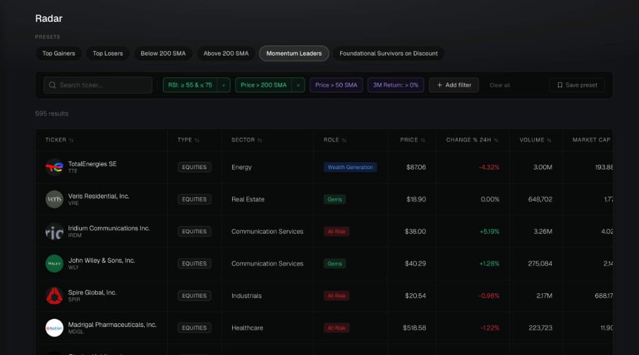Click the -4.32% change value
This screenshot has height=355, width=639.
tap(489, 167)
